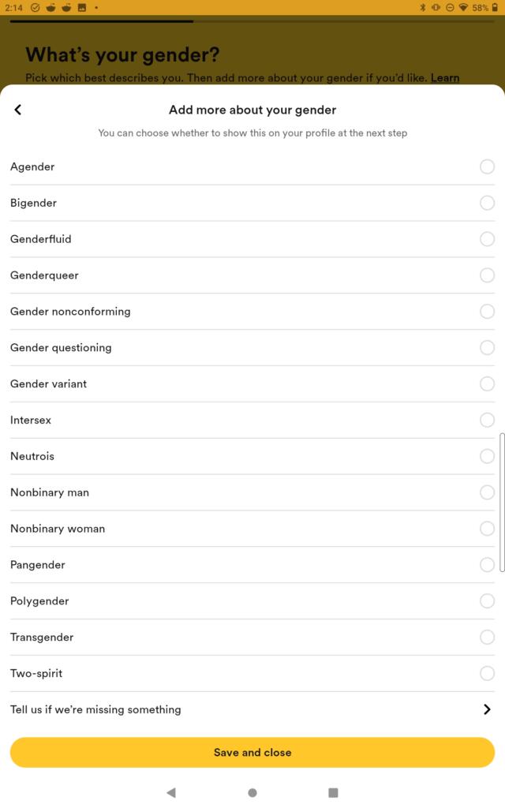The height and width of the screenshot is (808, 505).
Task: Choose the Two-spirit list item
Action: (252, 674)
